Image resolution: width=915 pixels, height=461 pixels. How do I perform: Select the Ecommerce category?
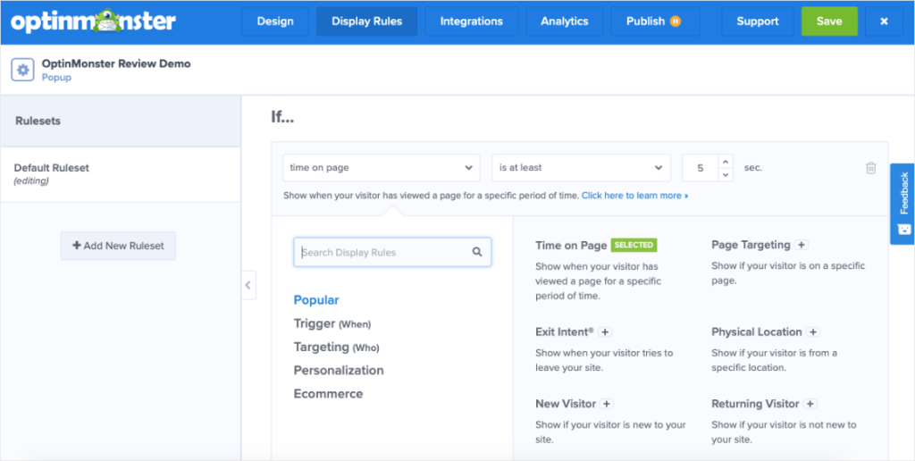(328, 394)
